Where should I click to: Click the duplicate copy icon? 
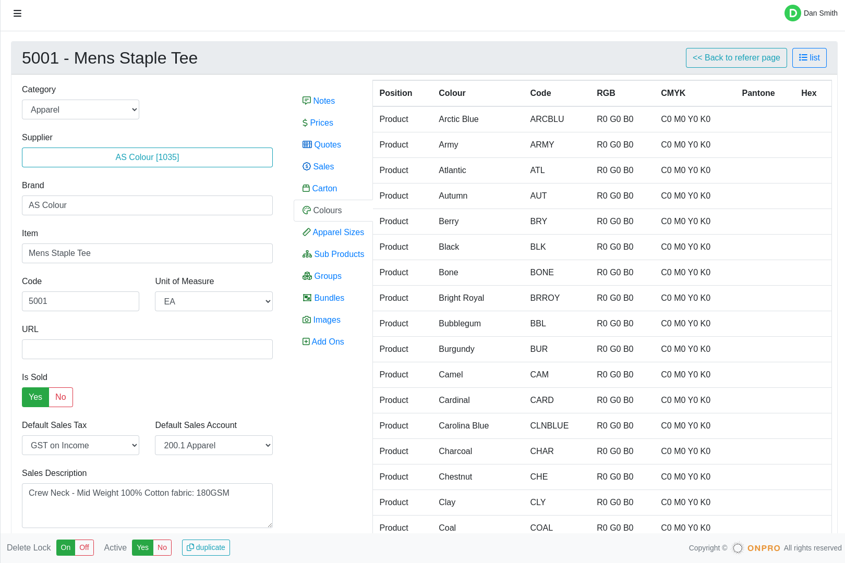(x=190, y=547)
